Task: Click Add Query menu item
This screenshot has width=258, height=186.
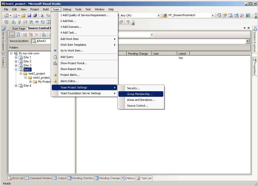Action: (x=84, y=57)
